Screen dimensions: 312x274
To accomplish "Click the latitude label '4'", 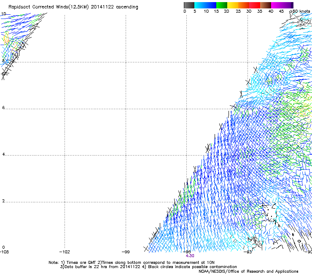I will pyautogui.click(x=3, y=154).
